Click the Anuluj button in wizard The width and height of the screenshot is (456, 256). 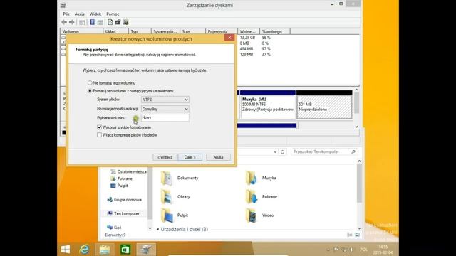(218, 157)
